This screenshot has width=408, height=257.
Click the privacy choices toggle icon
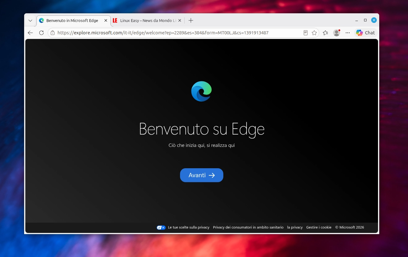(161, 227)
